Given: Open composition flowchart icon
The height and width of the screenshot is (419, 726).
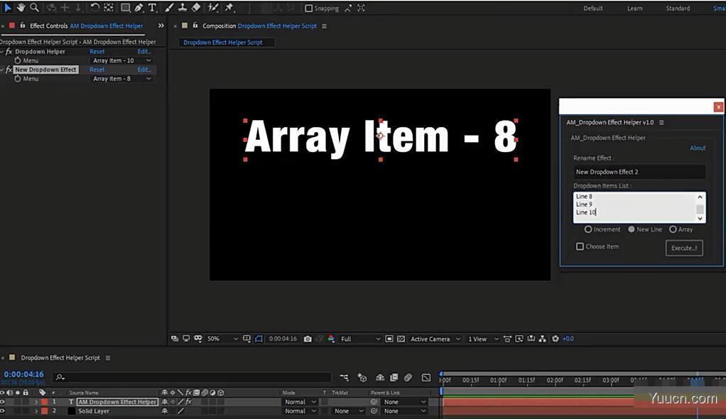Looking at the screenshot, I should pyautogui.click(x=542, y=339).
